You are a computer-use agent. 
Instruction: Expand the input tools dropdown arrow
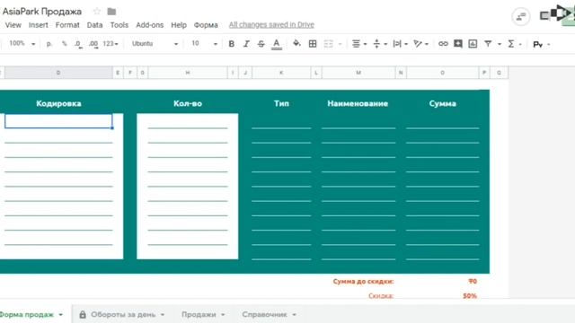[549, 44]
